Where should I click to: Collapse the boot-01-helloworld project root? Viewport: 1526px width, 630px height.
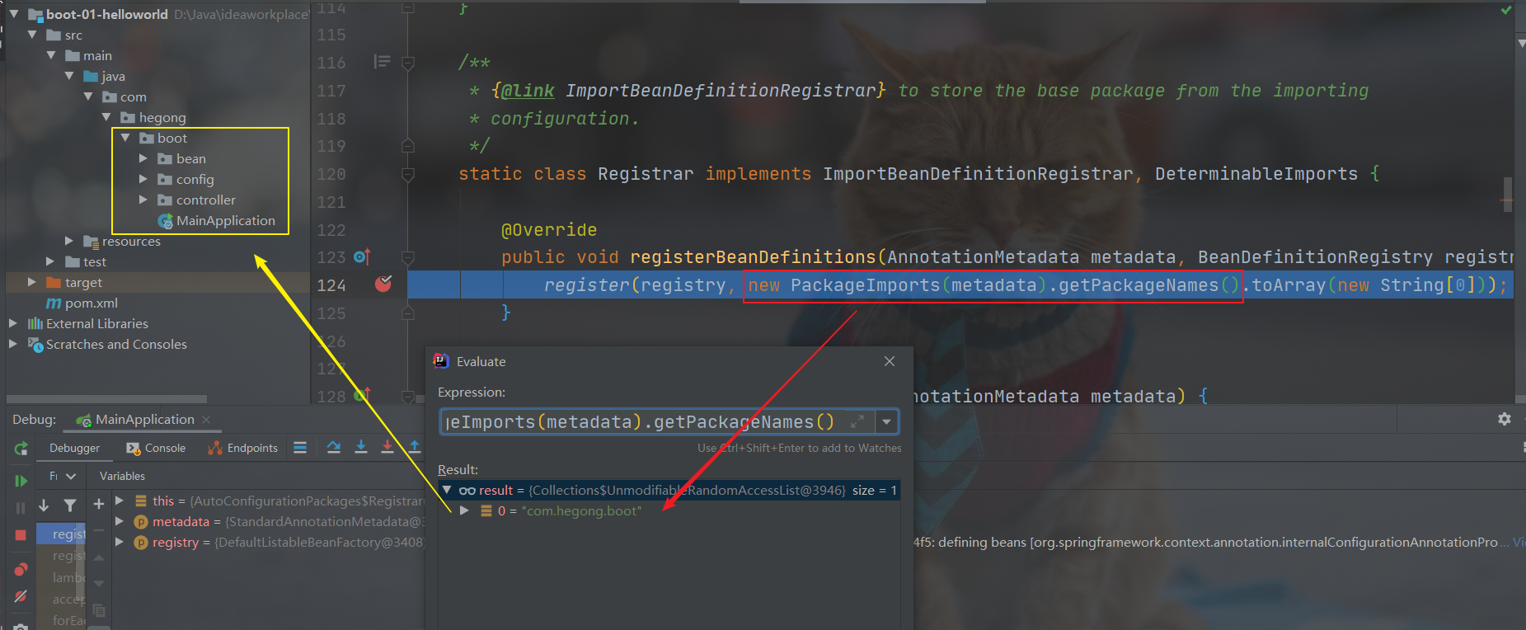(14, 14)
